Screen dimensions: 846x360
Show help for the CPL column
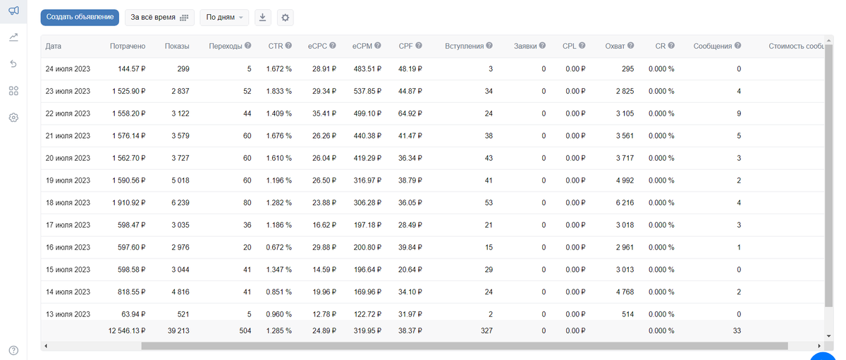point(583,46)
